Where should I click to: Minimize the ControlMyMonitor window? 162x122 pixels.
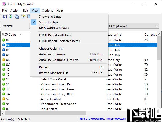(x=132, y=4)
